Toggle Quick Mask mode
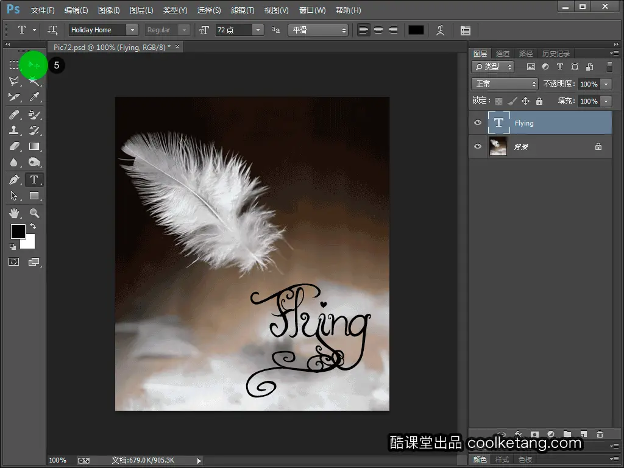The width and height of the screenshot is (624, 468). pyautogui.click(x=14, y=262)
